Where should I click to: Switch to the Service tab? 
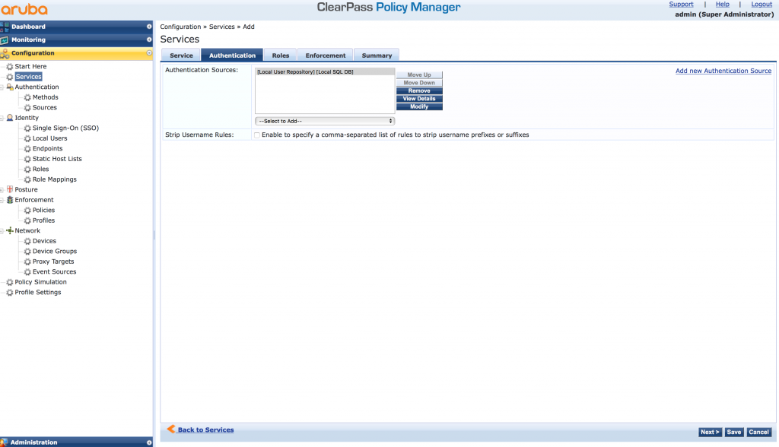[x=181, y=55]
